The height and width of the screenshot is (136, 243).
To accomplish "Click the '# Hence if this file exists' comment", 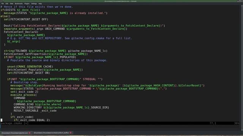I will (x=36, y=7).
